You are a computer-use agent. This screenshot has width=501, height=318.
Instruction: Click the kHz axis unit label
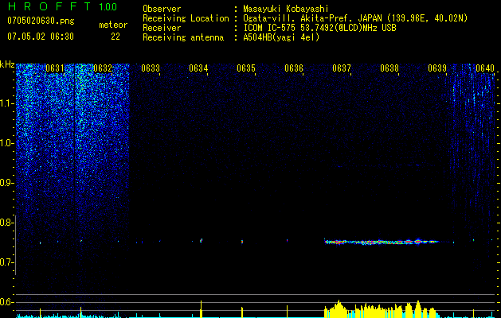[7, 64]
